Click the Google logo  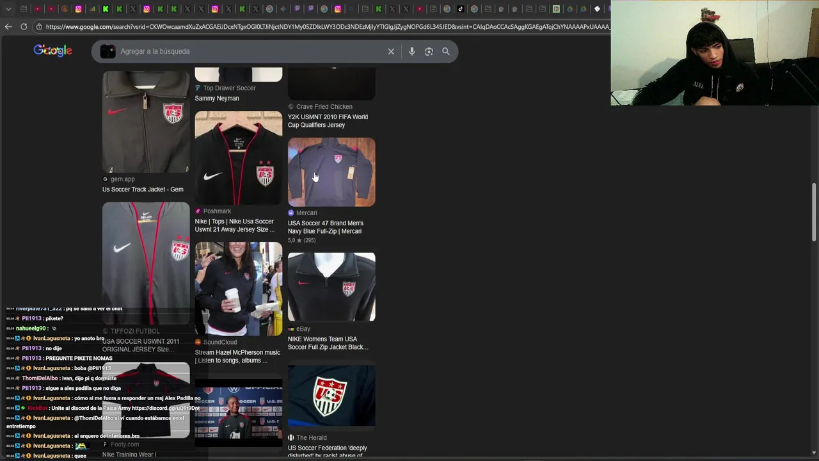pyautogui.click(x=52, y=51)
